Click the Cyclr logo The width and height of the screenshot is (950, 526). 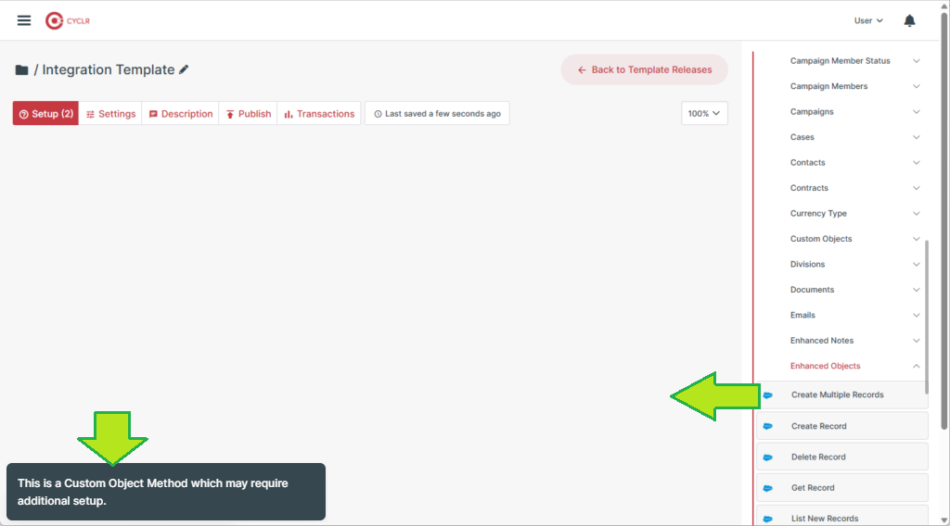click(x=67, y=20)
